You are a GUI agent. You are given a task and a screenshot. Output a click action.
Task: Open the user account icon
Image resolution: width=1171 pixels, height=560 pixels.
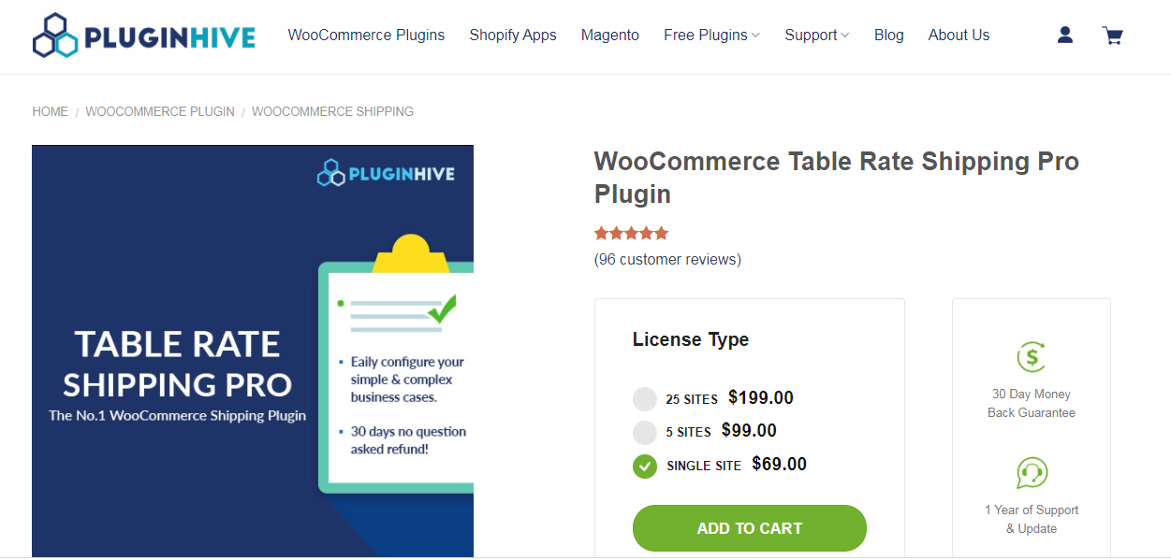tap(1065, 35)
